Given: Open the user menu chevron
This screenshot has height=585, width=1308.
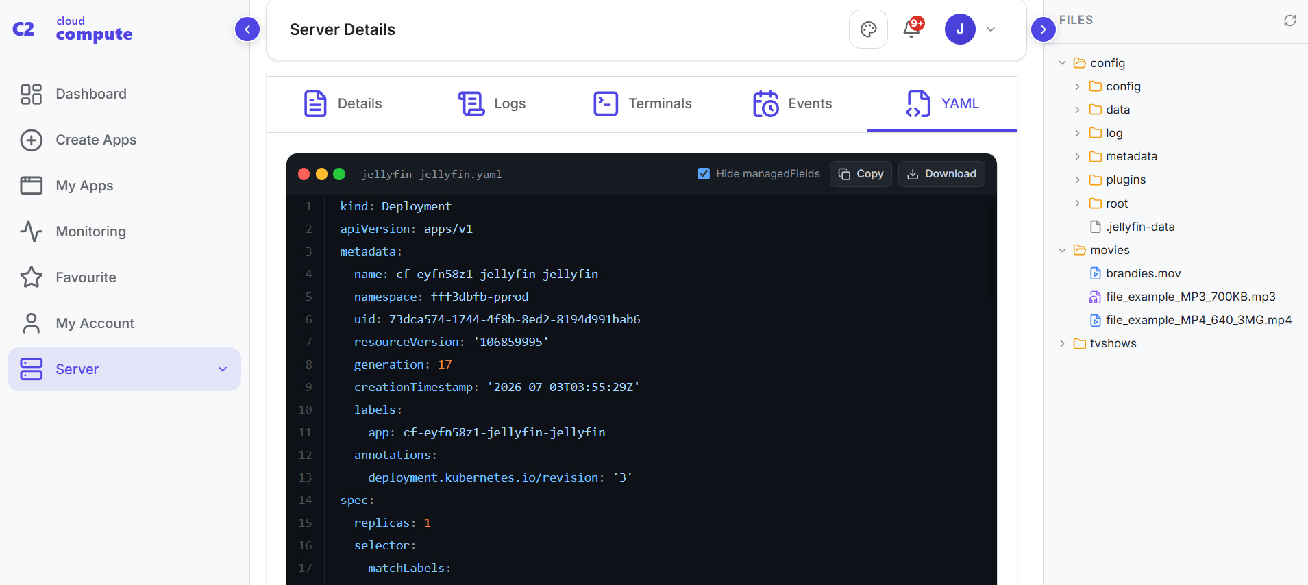Looking at the screenshot, I should tap(991, 29).
